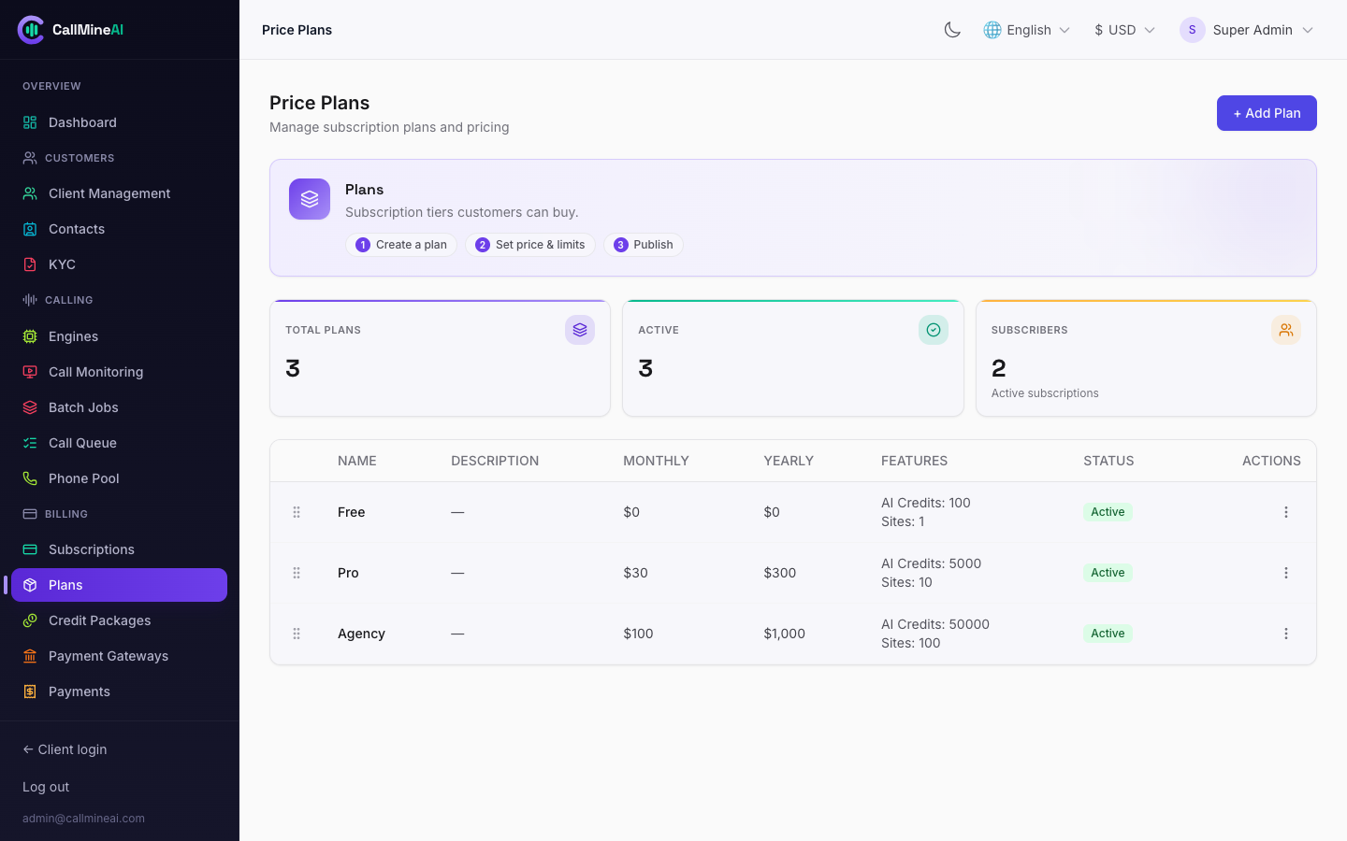Click the Call Monitoring screen icon
The width and height of the screenshot is (1347, 841).
(x=30, y=372)
